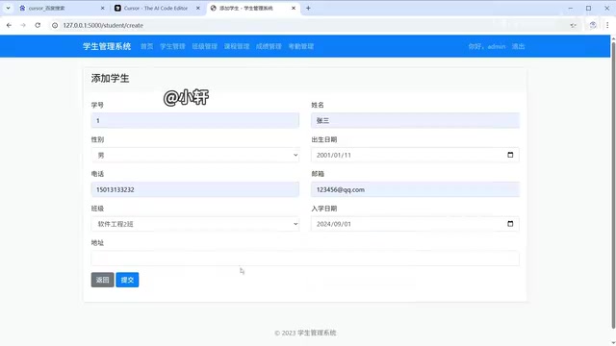Expand the 班级 dropdown
This screenshot has height=346, width=616.
pos(194,224)
